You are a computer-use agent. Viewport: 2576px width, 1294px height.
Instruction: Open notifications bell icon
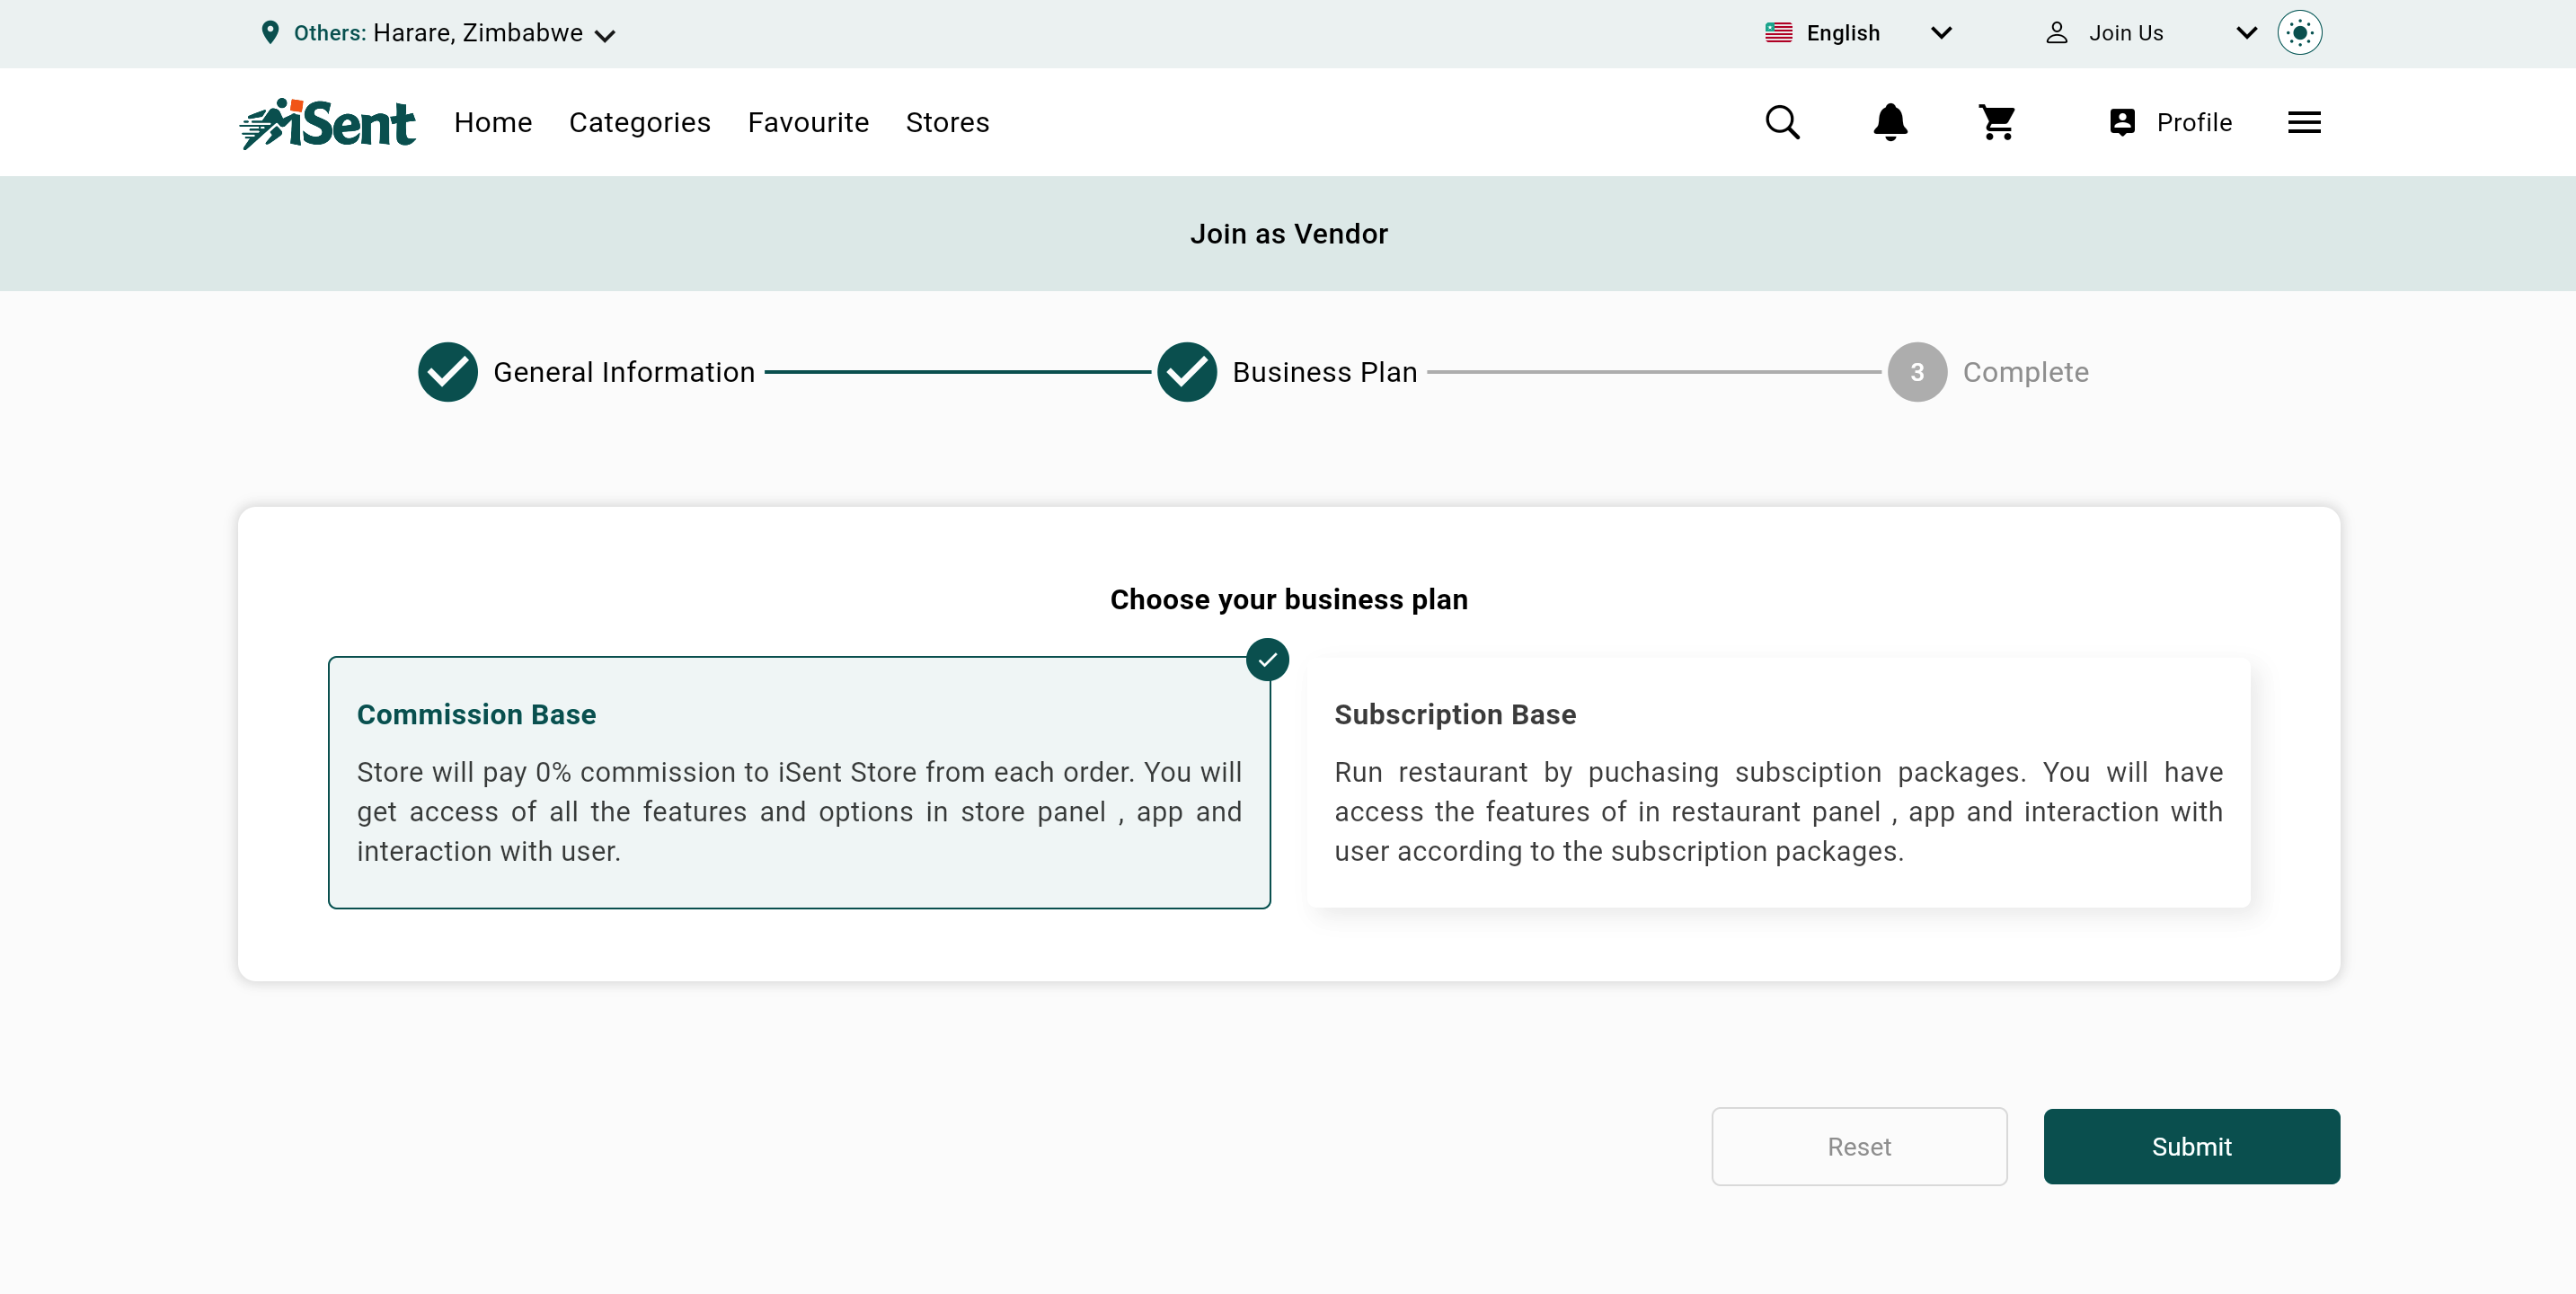pos(1890,122)
